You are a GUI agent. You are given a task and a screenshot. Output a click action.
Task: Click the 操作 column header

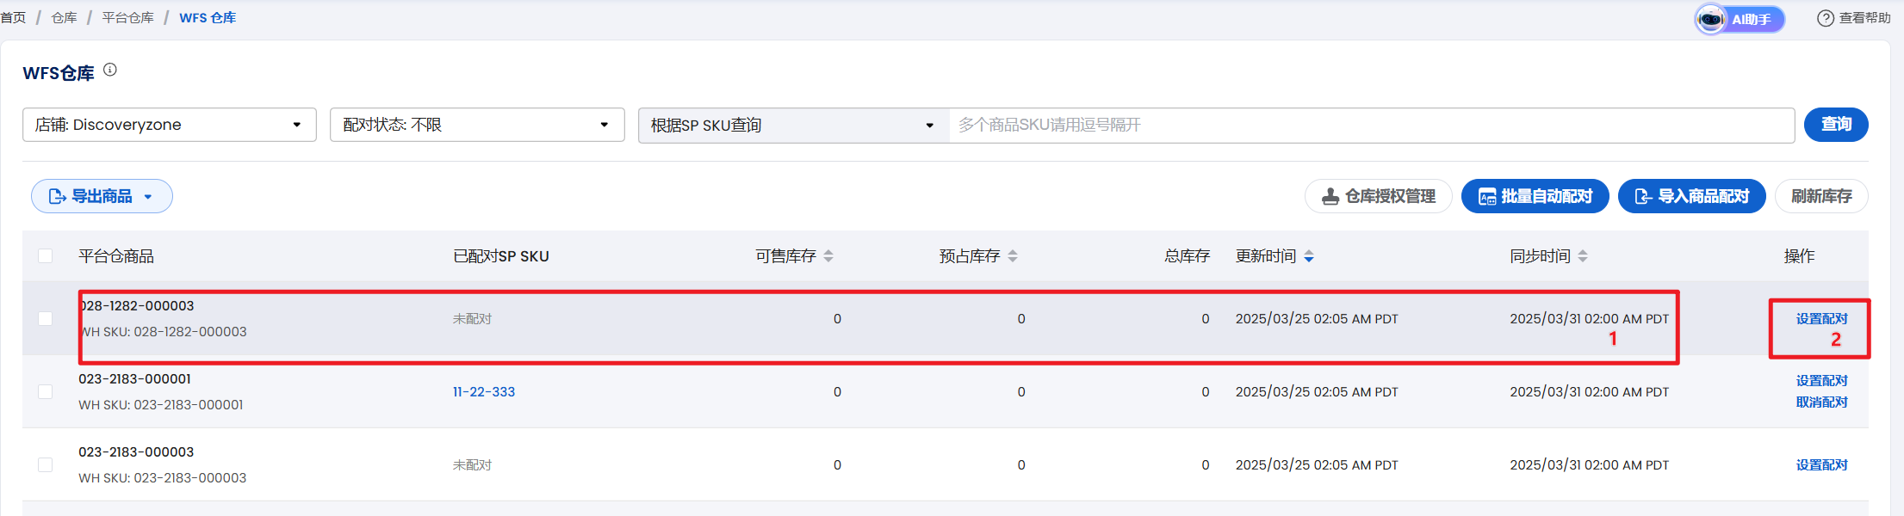1799,255
